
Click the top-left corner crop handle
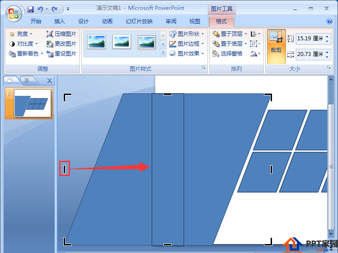point(67,97)
